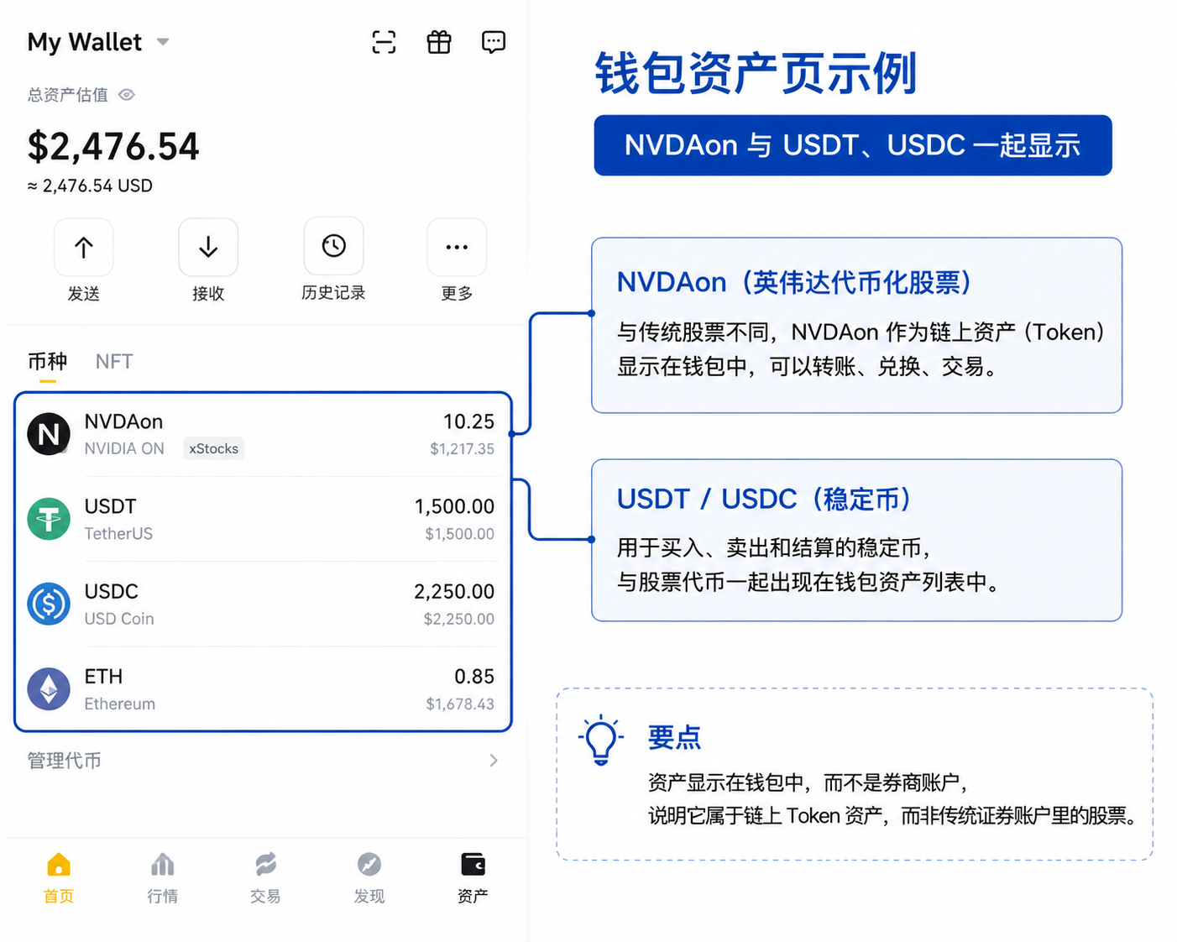Open the 发现 discover tab
Screen dimensions: 1177x942
[x=369, y=878]
